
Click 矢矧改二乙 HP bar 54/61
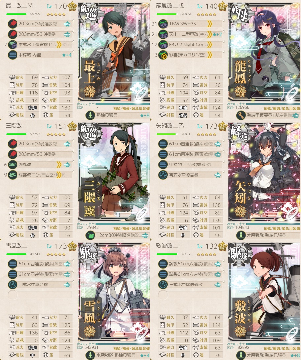[167, 134]
